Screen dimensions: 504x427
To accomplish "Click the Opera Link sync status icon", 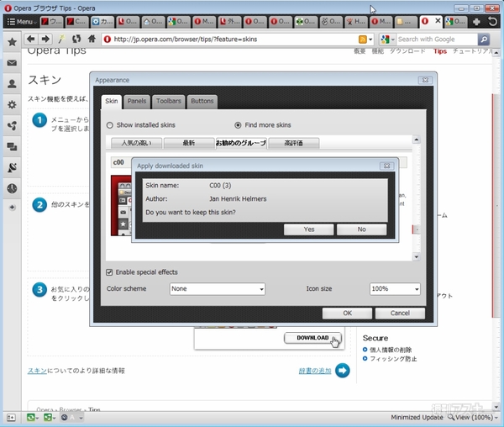I will click(30, 418).
